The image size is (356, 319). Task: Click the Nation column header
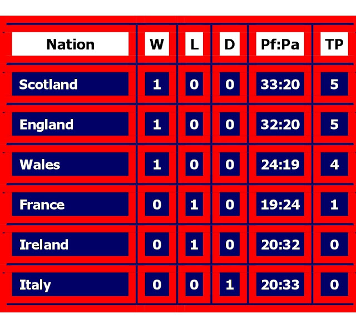click(x=70, y=44)
